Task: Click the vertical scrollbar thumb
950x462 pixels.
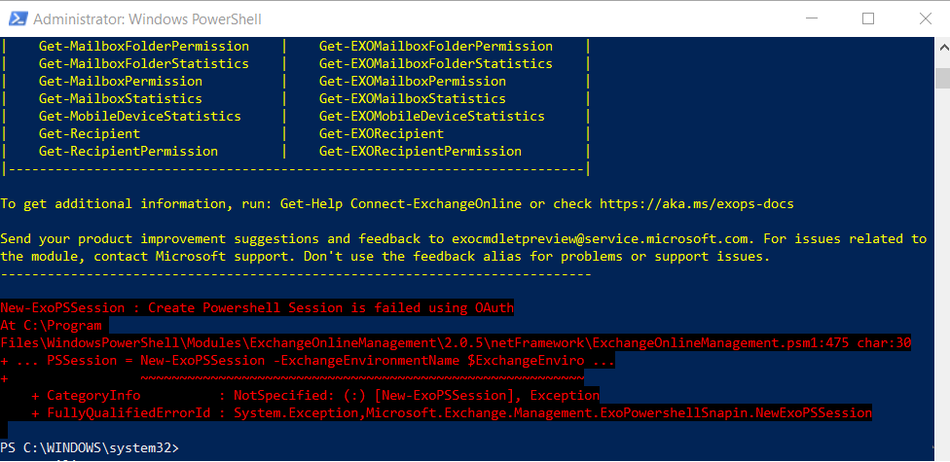Action: click(x=941, y=78)
